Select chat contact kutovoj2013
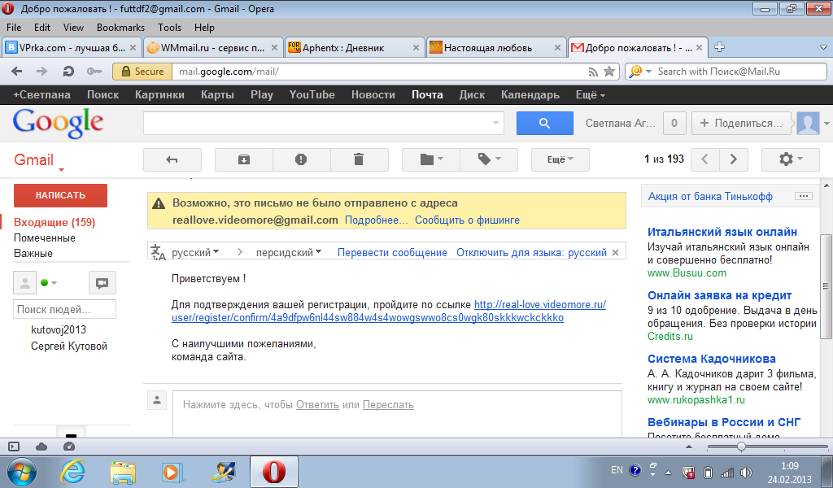The width and height of the screenshot is (833, 488). pyautogui.click(x=59, y=329)
